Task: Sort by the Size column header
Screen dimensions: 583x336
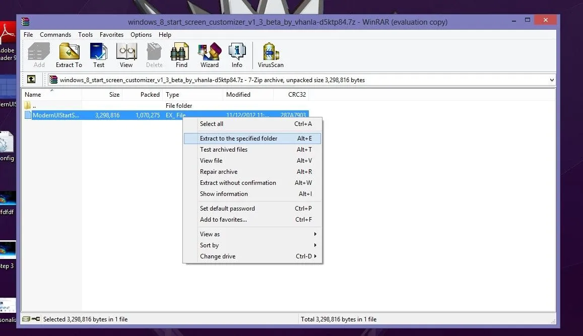Action: tap(102, 94)
